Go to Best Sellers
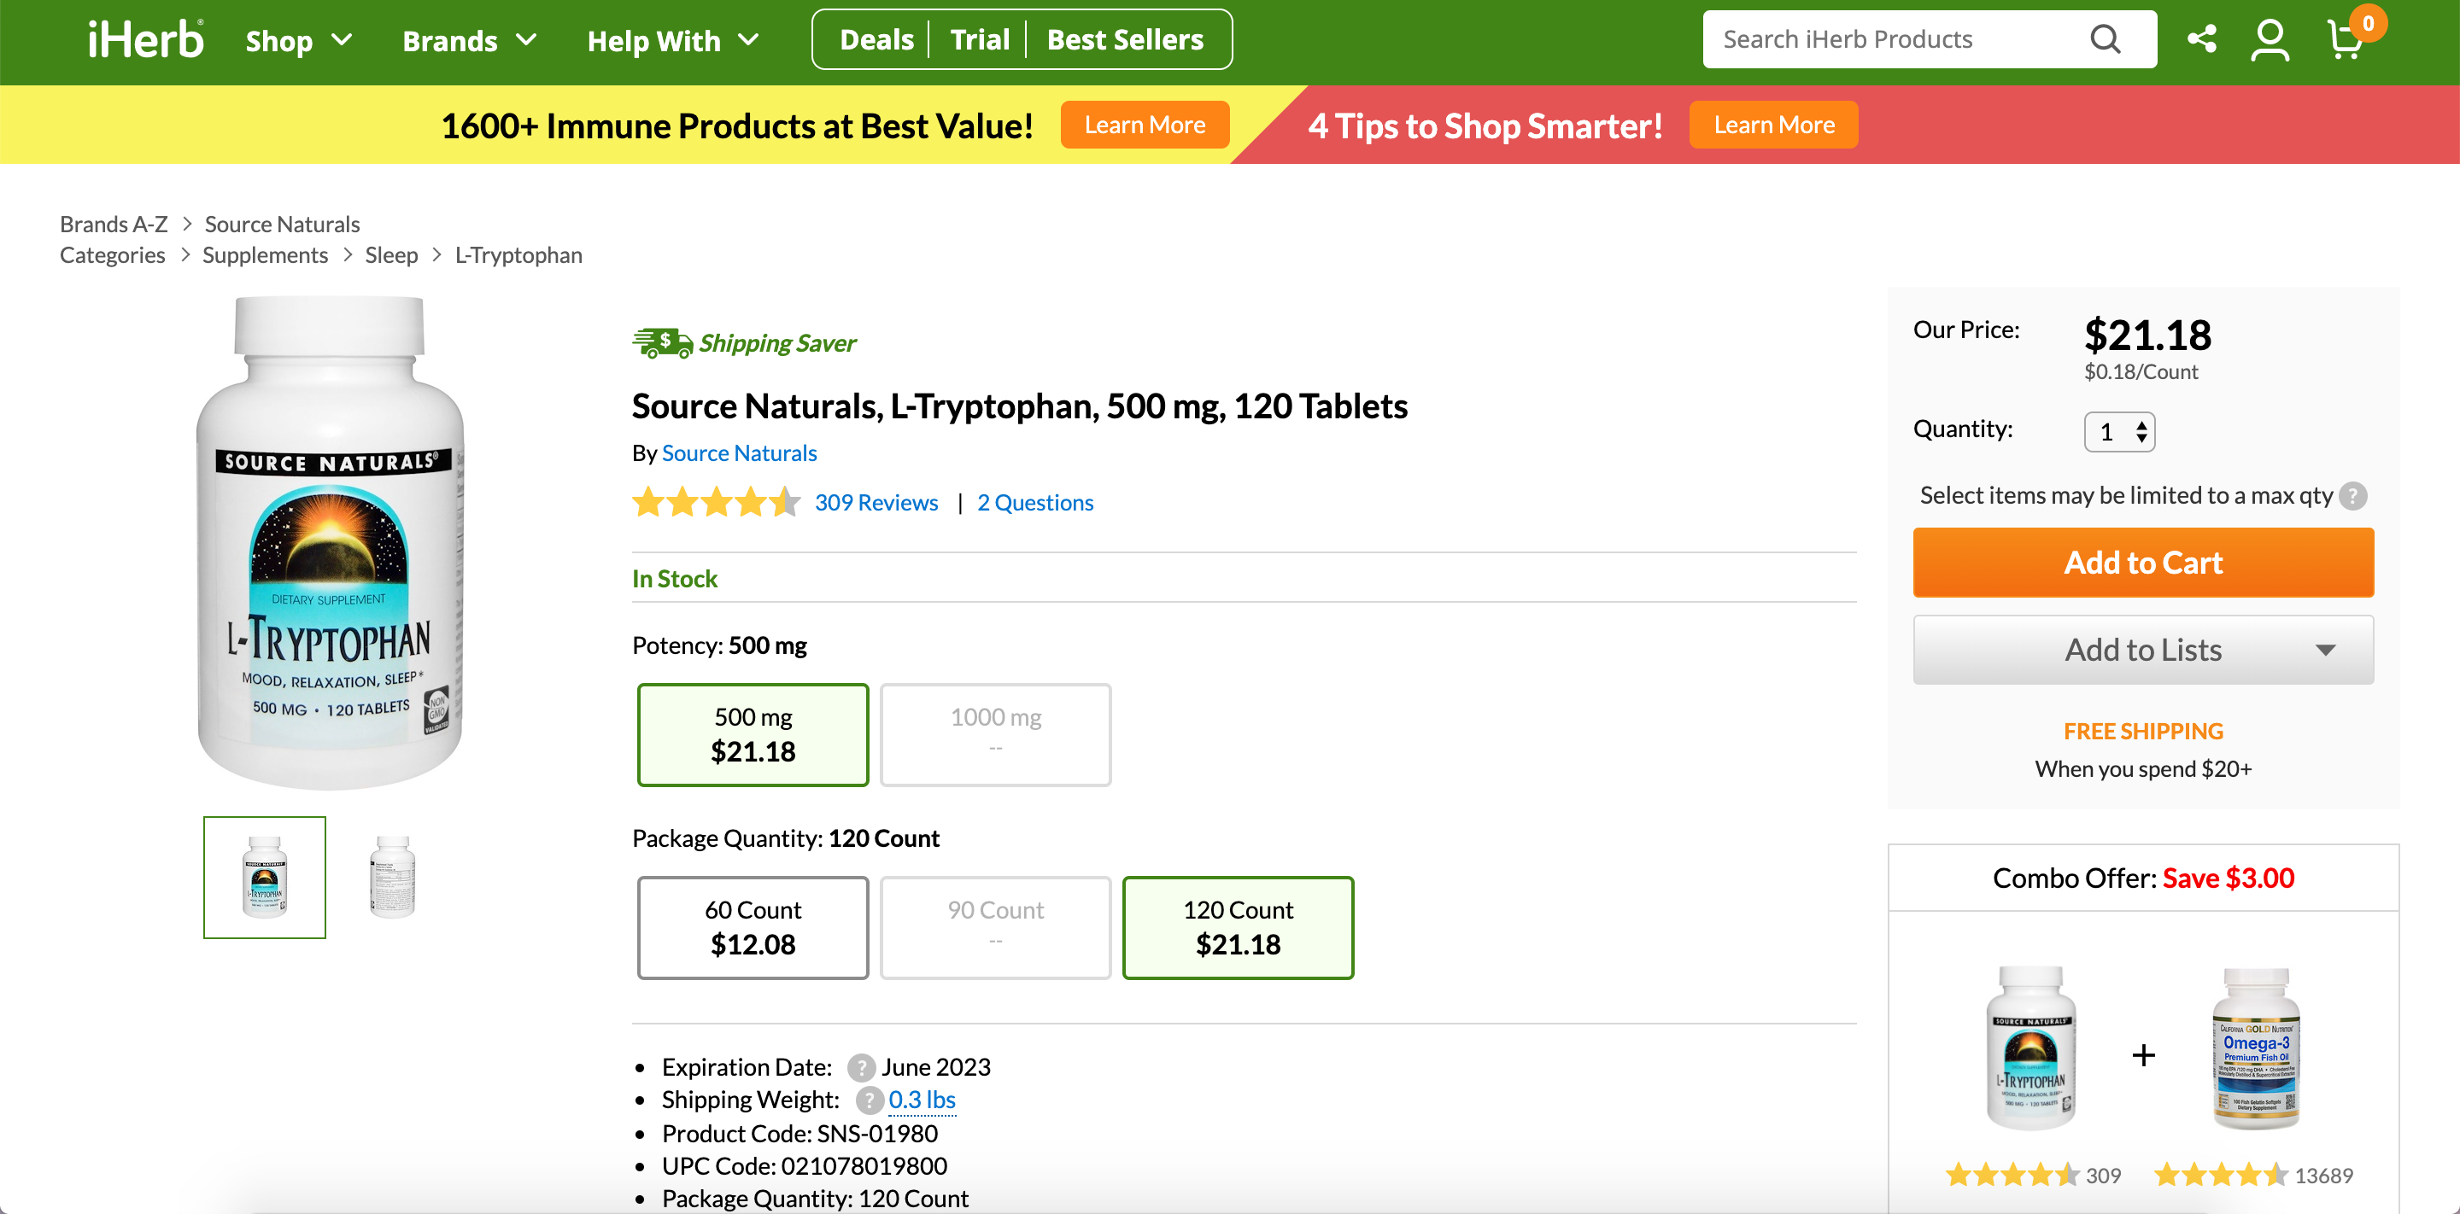2460x1214 pixels. tap(1125, 40)
